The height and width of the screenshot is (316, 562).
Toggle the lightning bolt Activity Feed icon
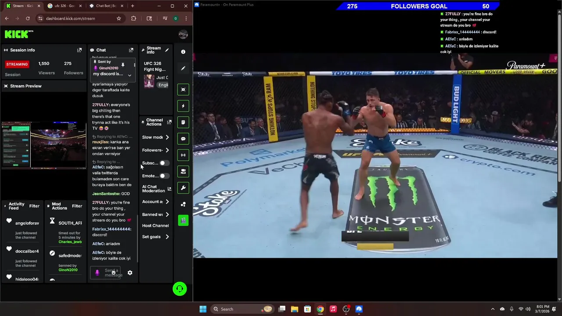(x=183, y=106)
